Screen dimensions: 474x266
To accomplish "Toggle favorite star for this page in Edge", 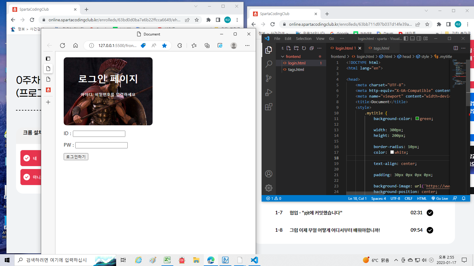I will (164, 46).
